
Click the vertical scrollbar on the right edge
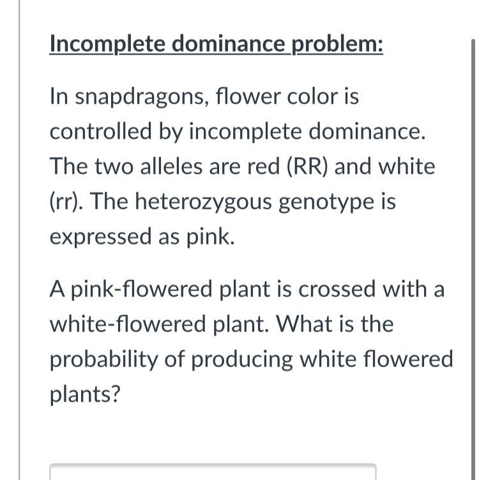point(473,255)
